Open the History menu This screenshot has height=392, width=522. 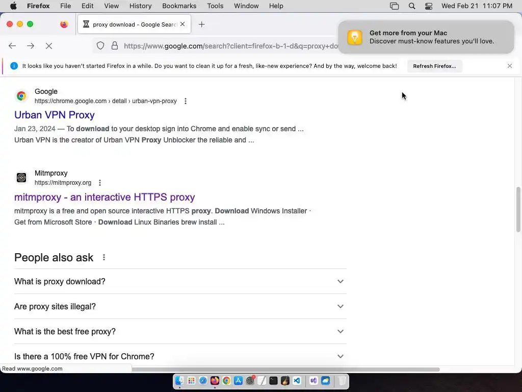coord(140,6)
